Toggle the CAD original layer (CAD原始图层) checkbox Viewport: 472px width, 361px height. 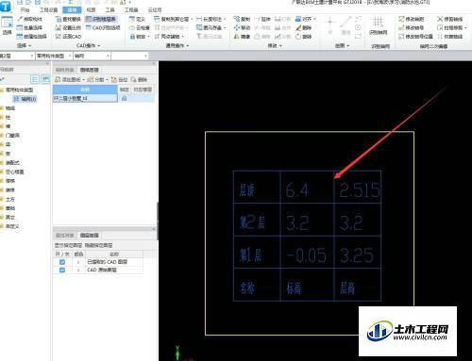tap(62, 270)
